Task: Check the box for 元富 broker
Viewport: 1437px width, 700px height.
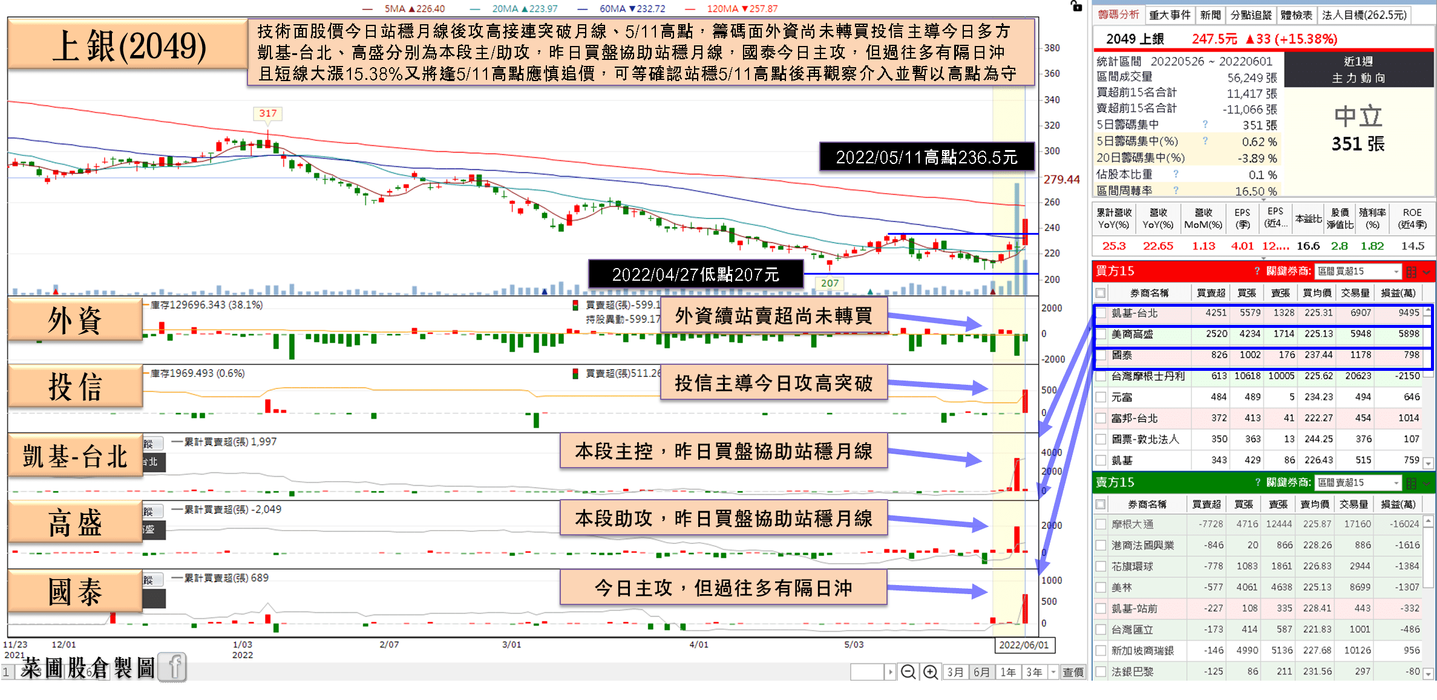Action: point(1101,397)
